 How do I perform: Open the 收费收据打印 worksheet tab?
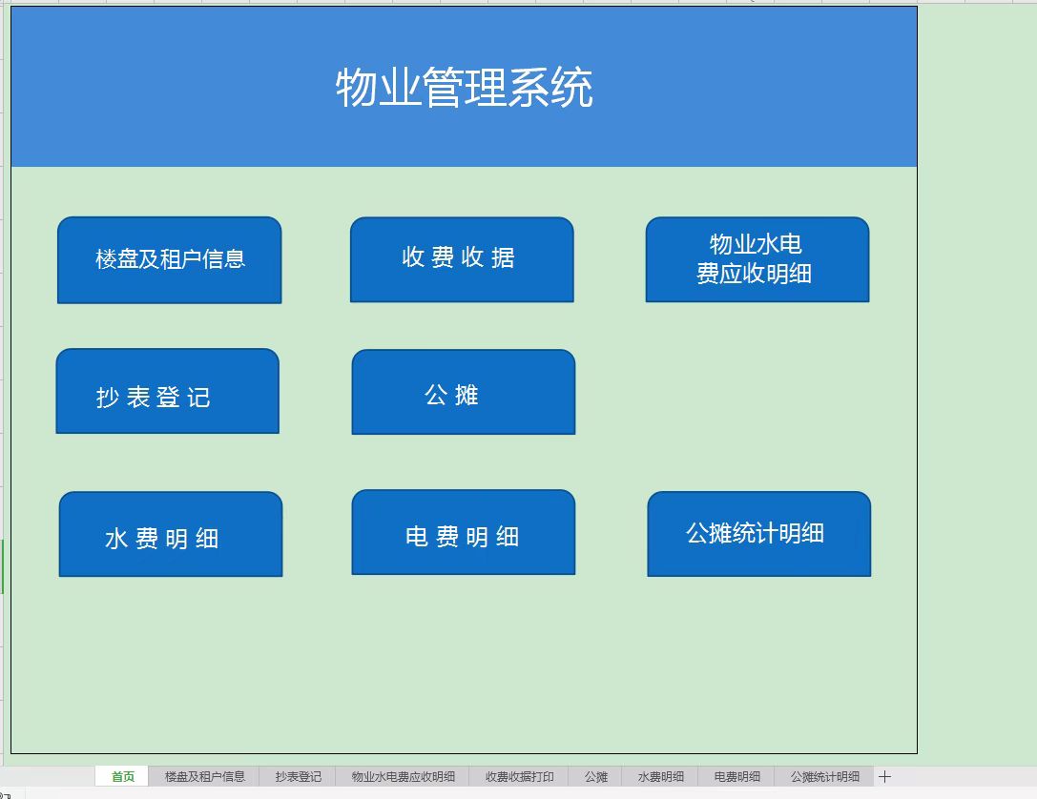tap(518, 775)
